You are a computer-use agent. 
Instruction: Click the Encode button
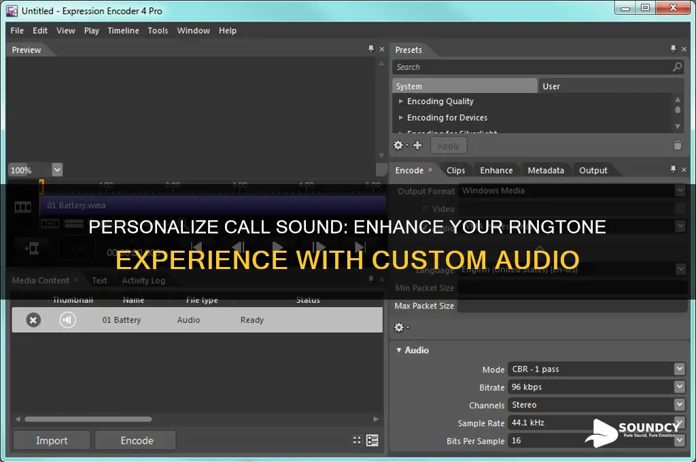pos(137,441)
